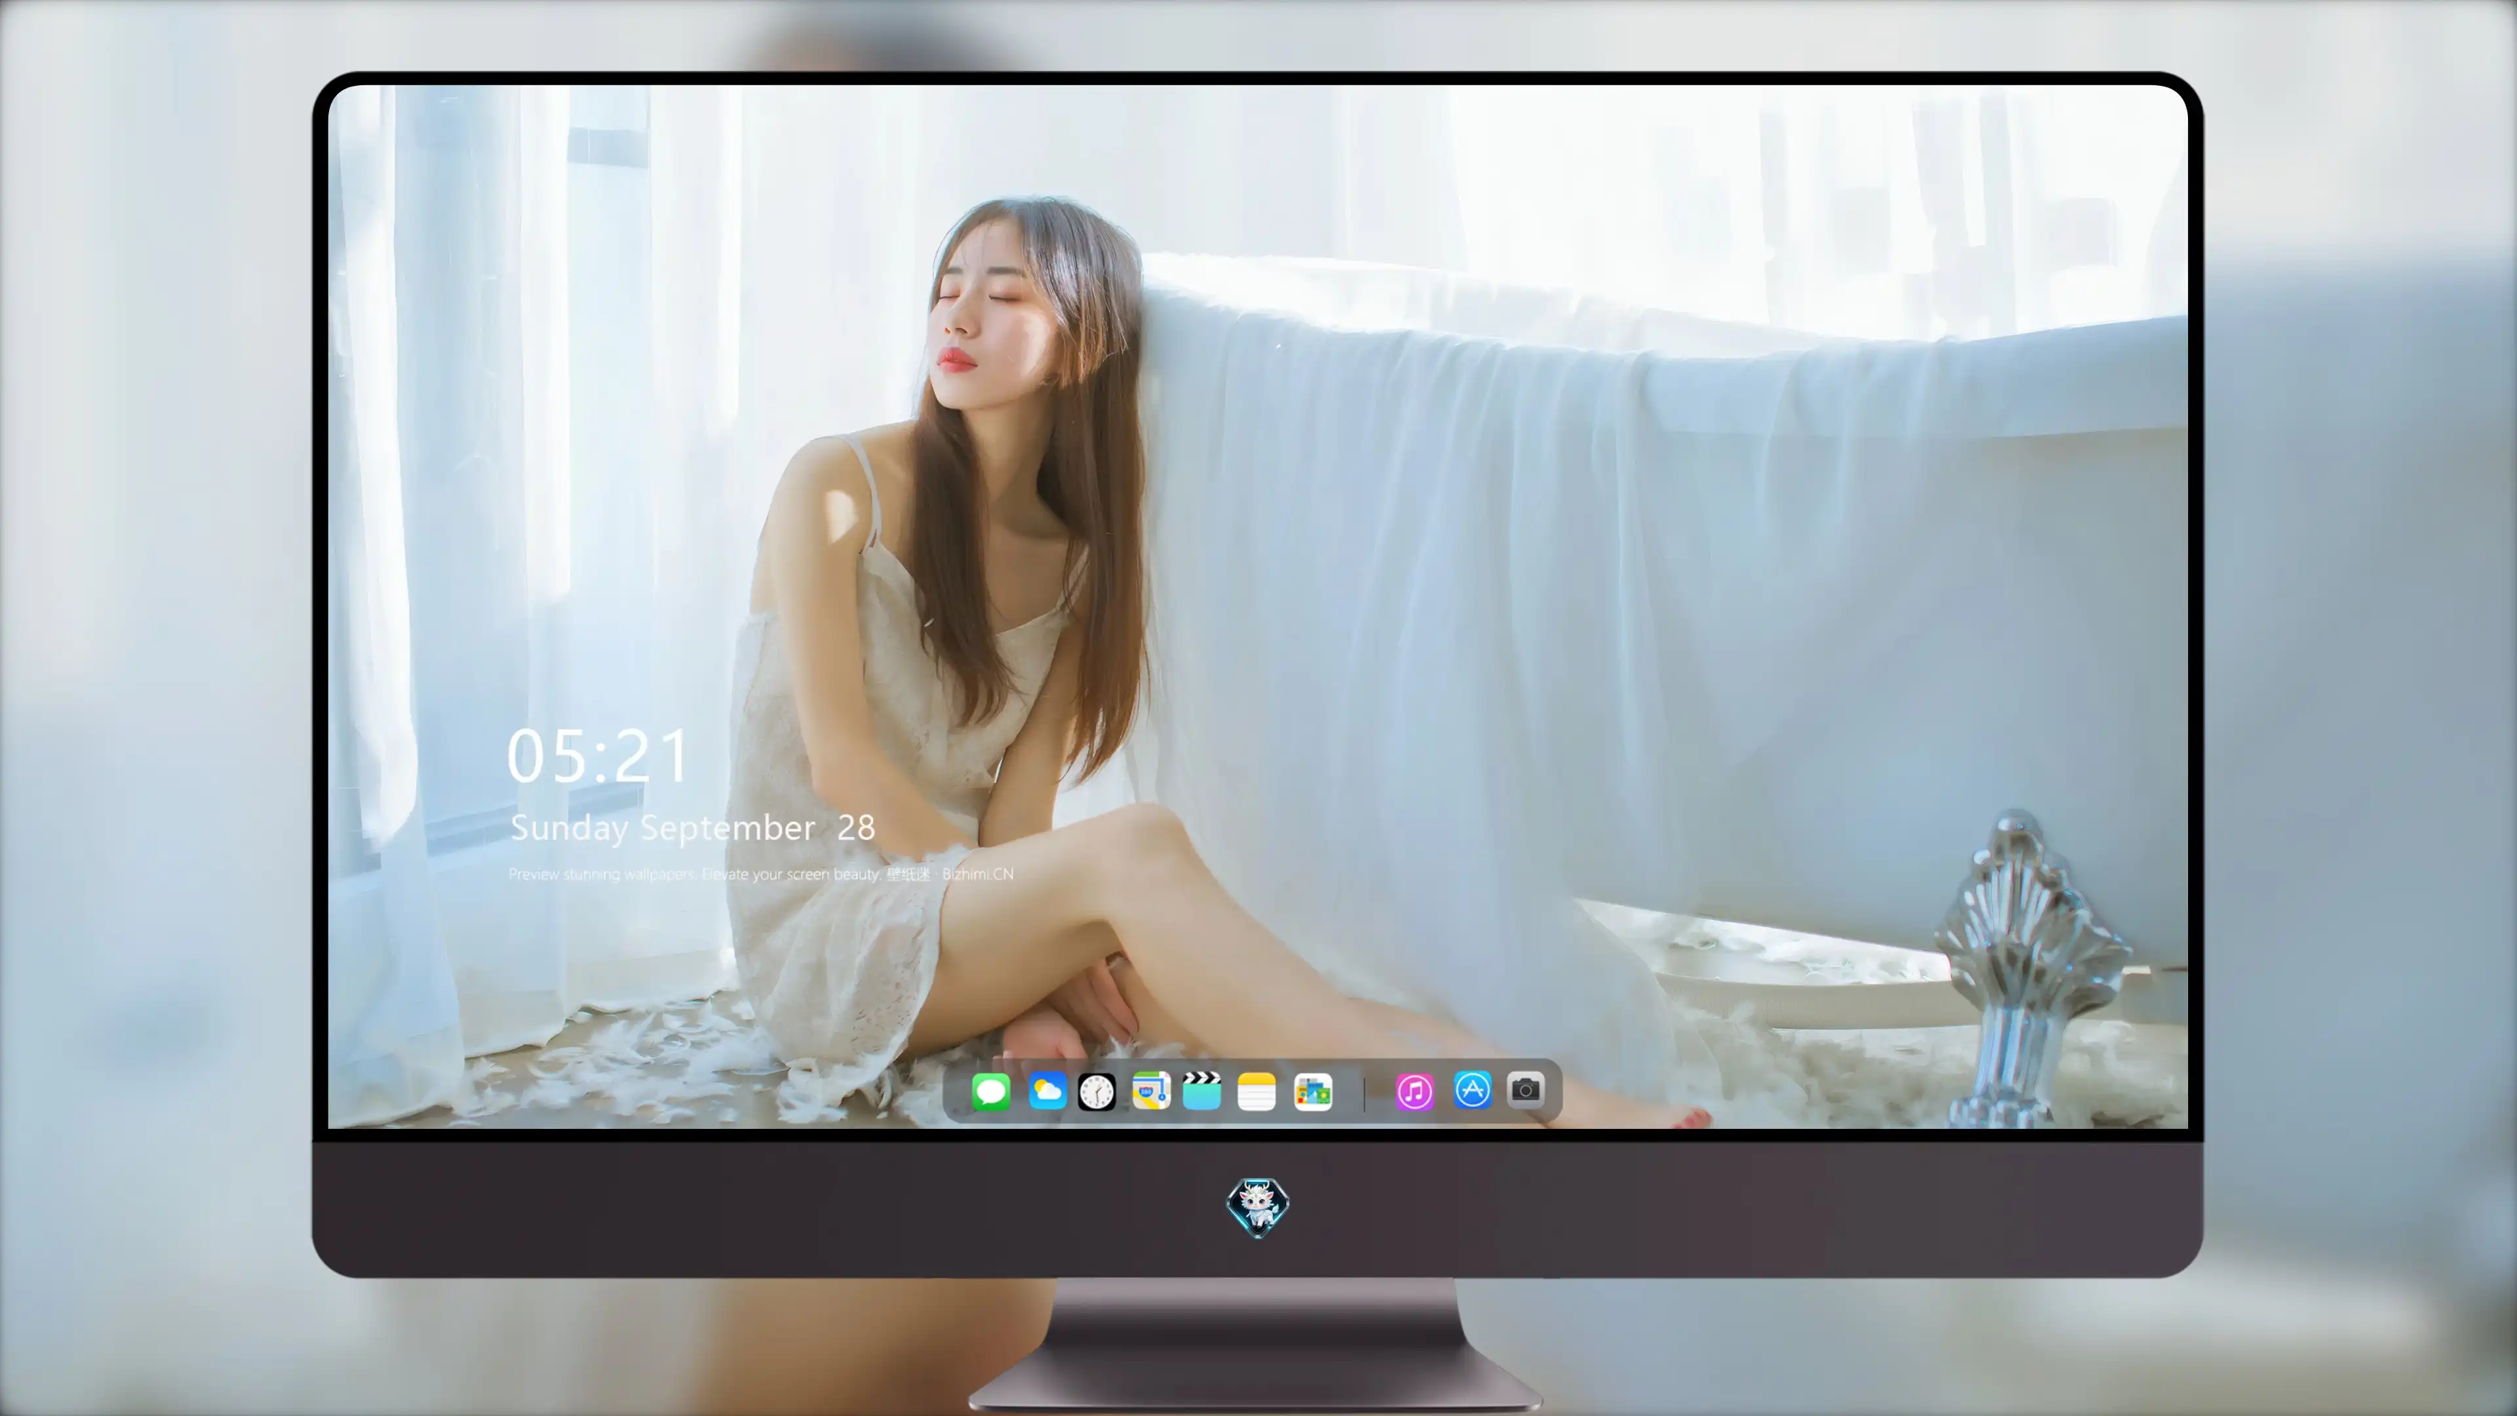Click the dragon mascot logo on the monitor chin
The image size is (2517, 1416).
(x=1258, y=1207)
